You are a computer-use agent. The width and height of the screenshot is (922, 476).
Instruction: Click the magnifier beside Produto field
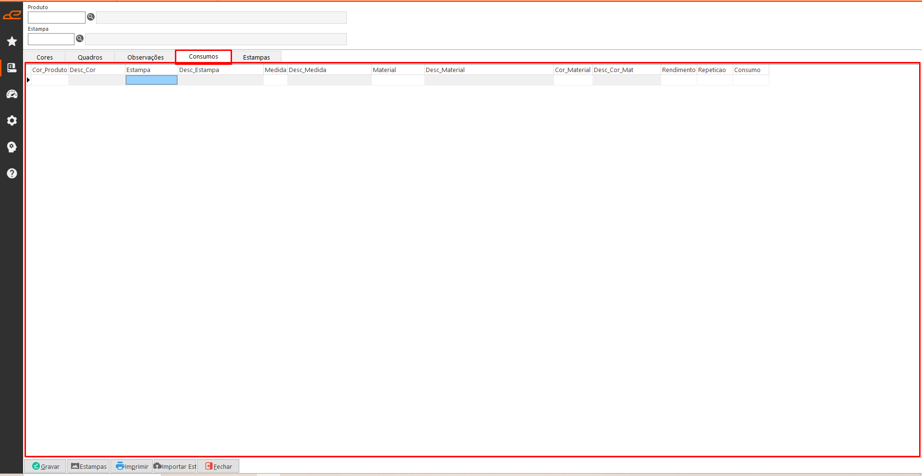point(91,17)
